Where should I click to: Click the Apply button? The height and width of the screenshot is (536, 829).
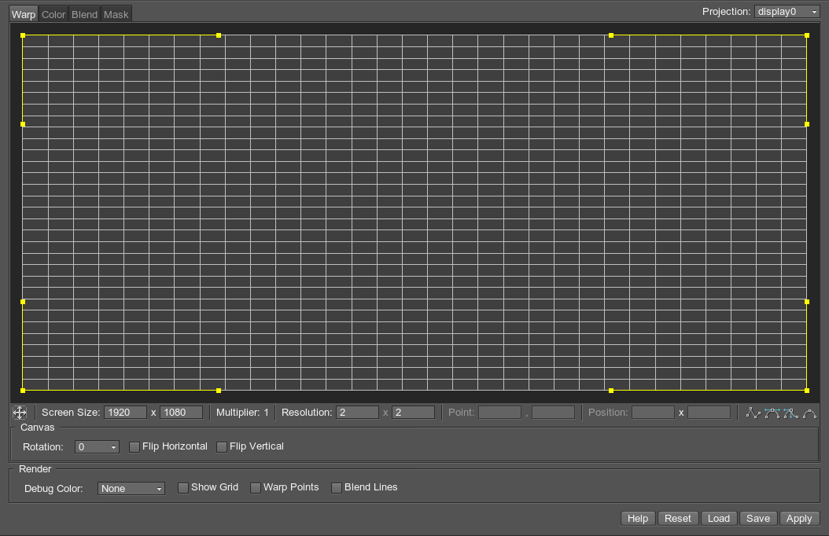point(799,519)
